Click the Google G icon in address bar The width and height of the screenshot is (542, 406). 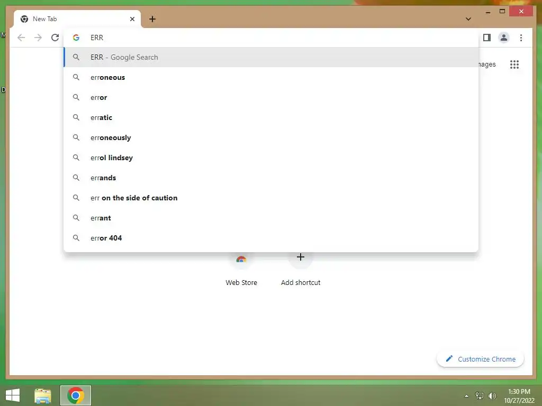coord(76,38)
